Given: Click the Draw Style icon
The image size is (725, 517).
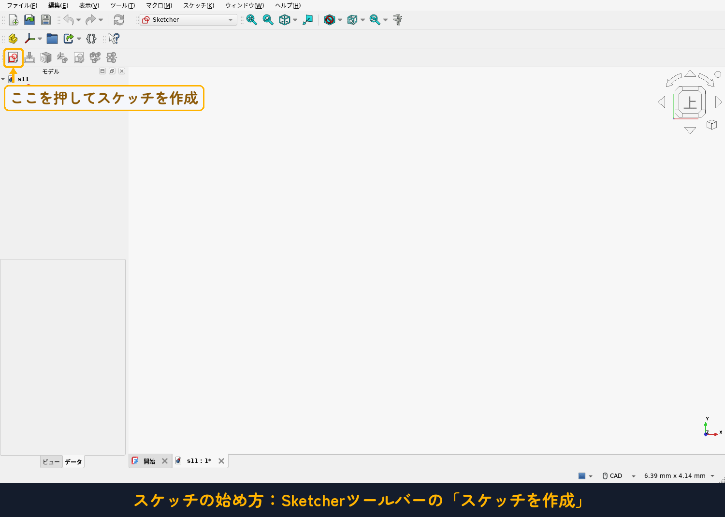Looking at the screenshot, I should coord(330,20).
